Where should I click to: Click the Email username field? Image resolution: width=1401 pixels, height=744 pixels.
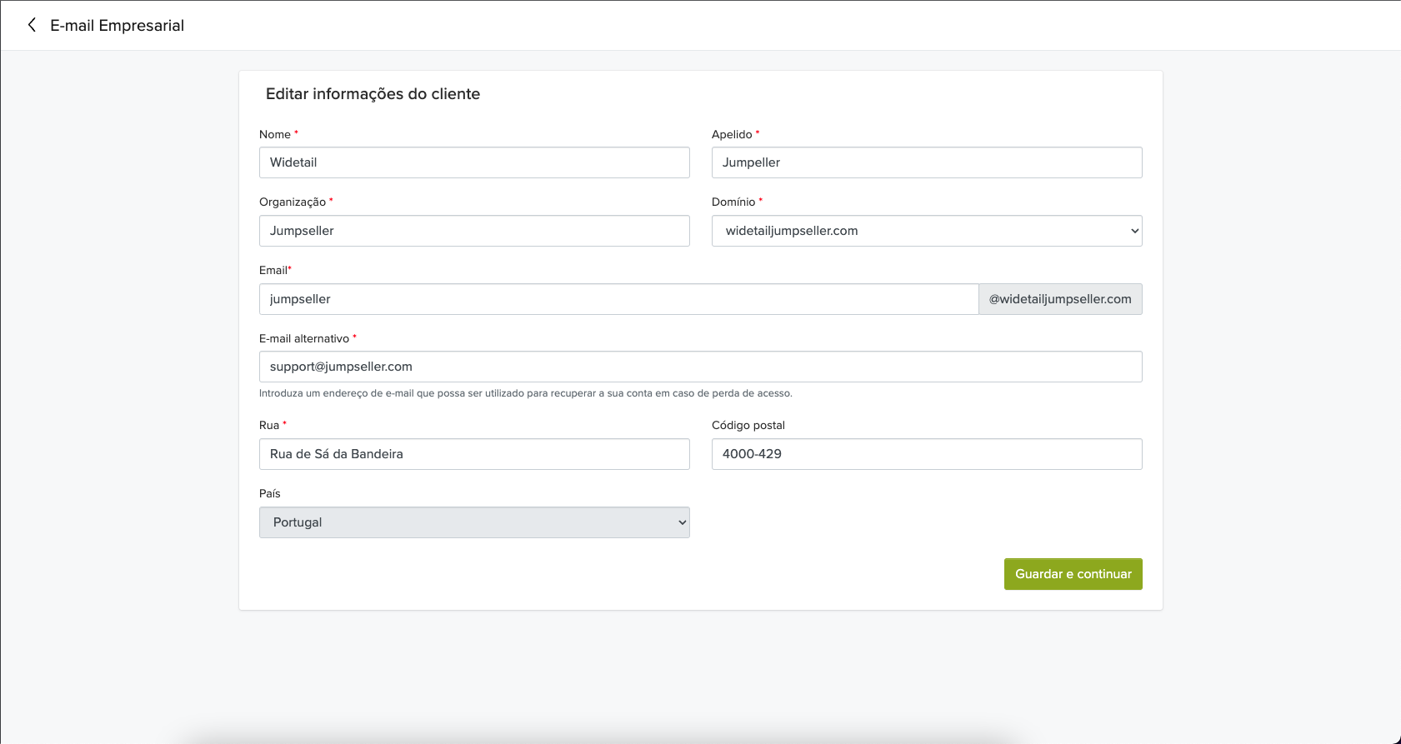tap(618, 299)
